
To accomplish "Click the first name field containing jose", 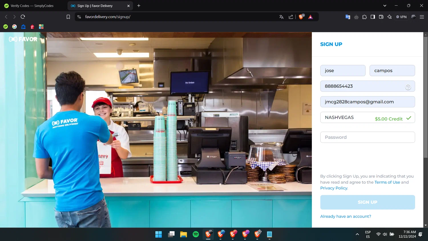I will pos(343,71).
